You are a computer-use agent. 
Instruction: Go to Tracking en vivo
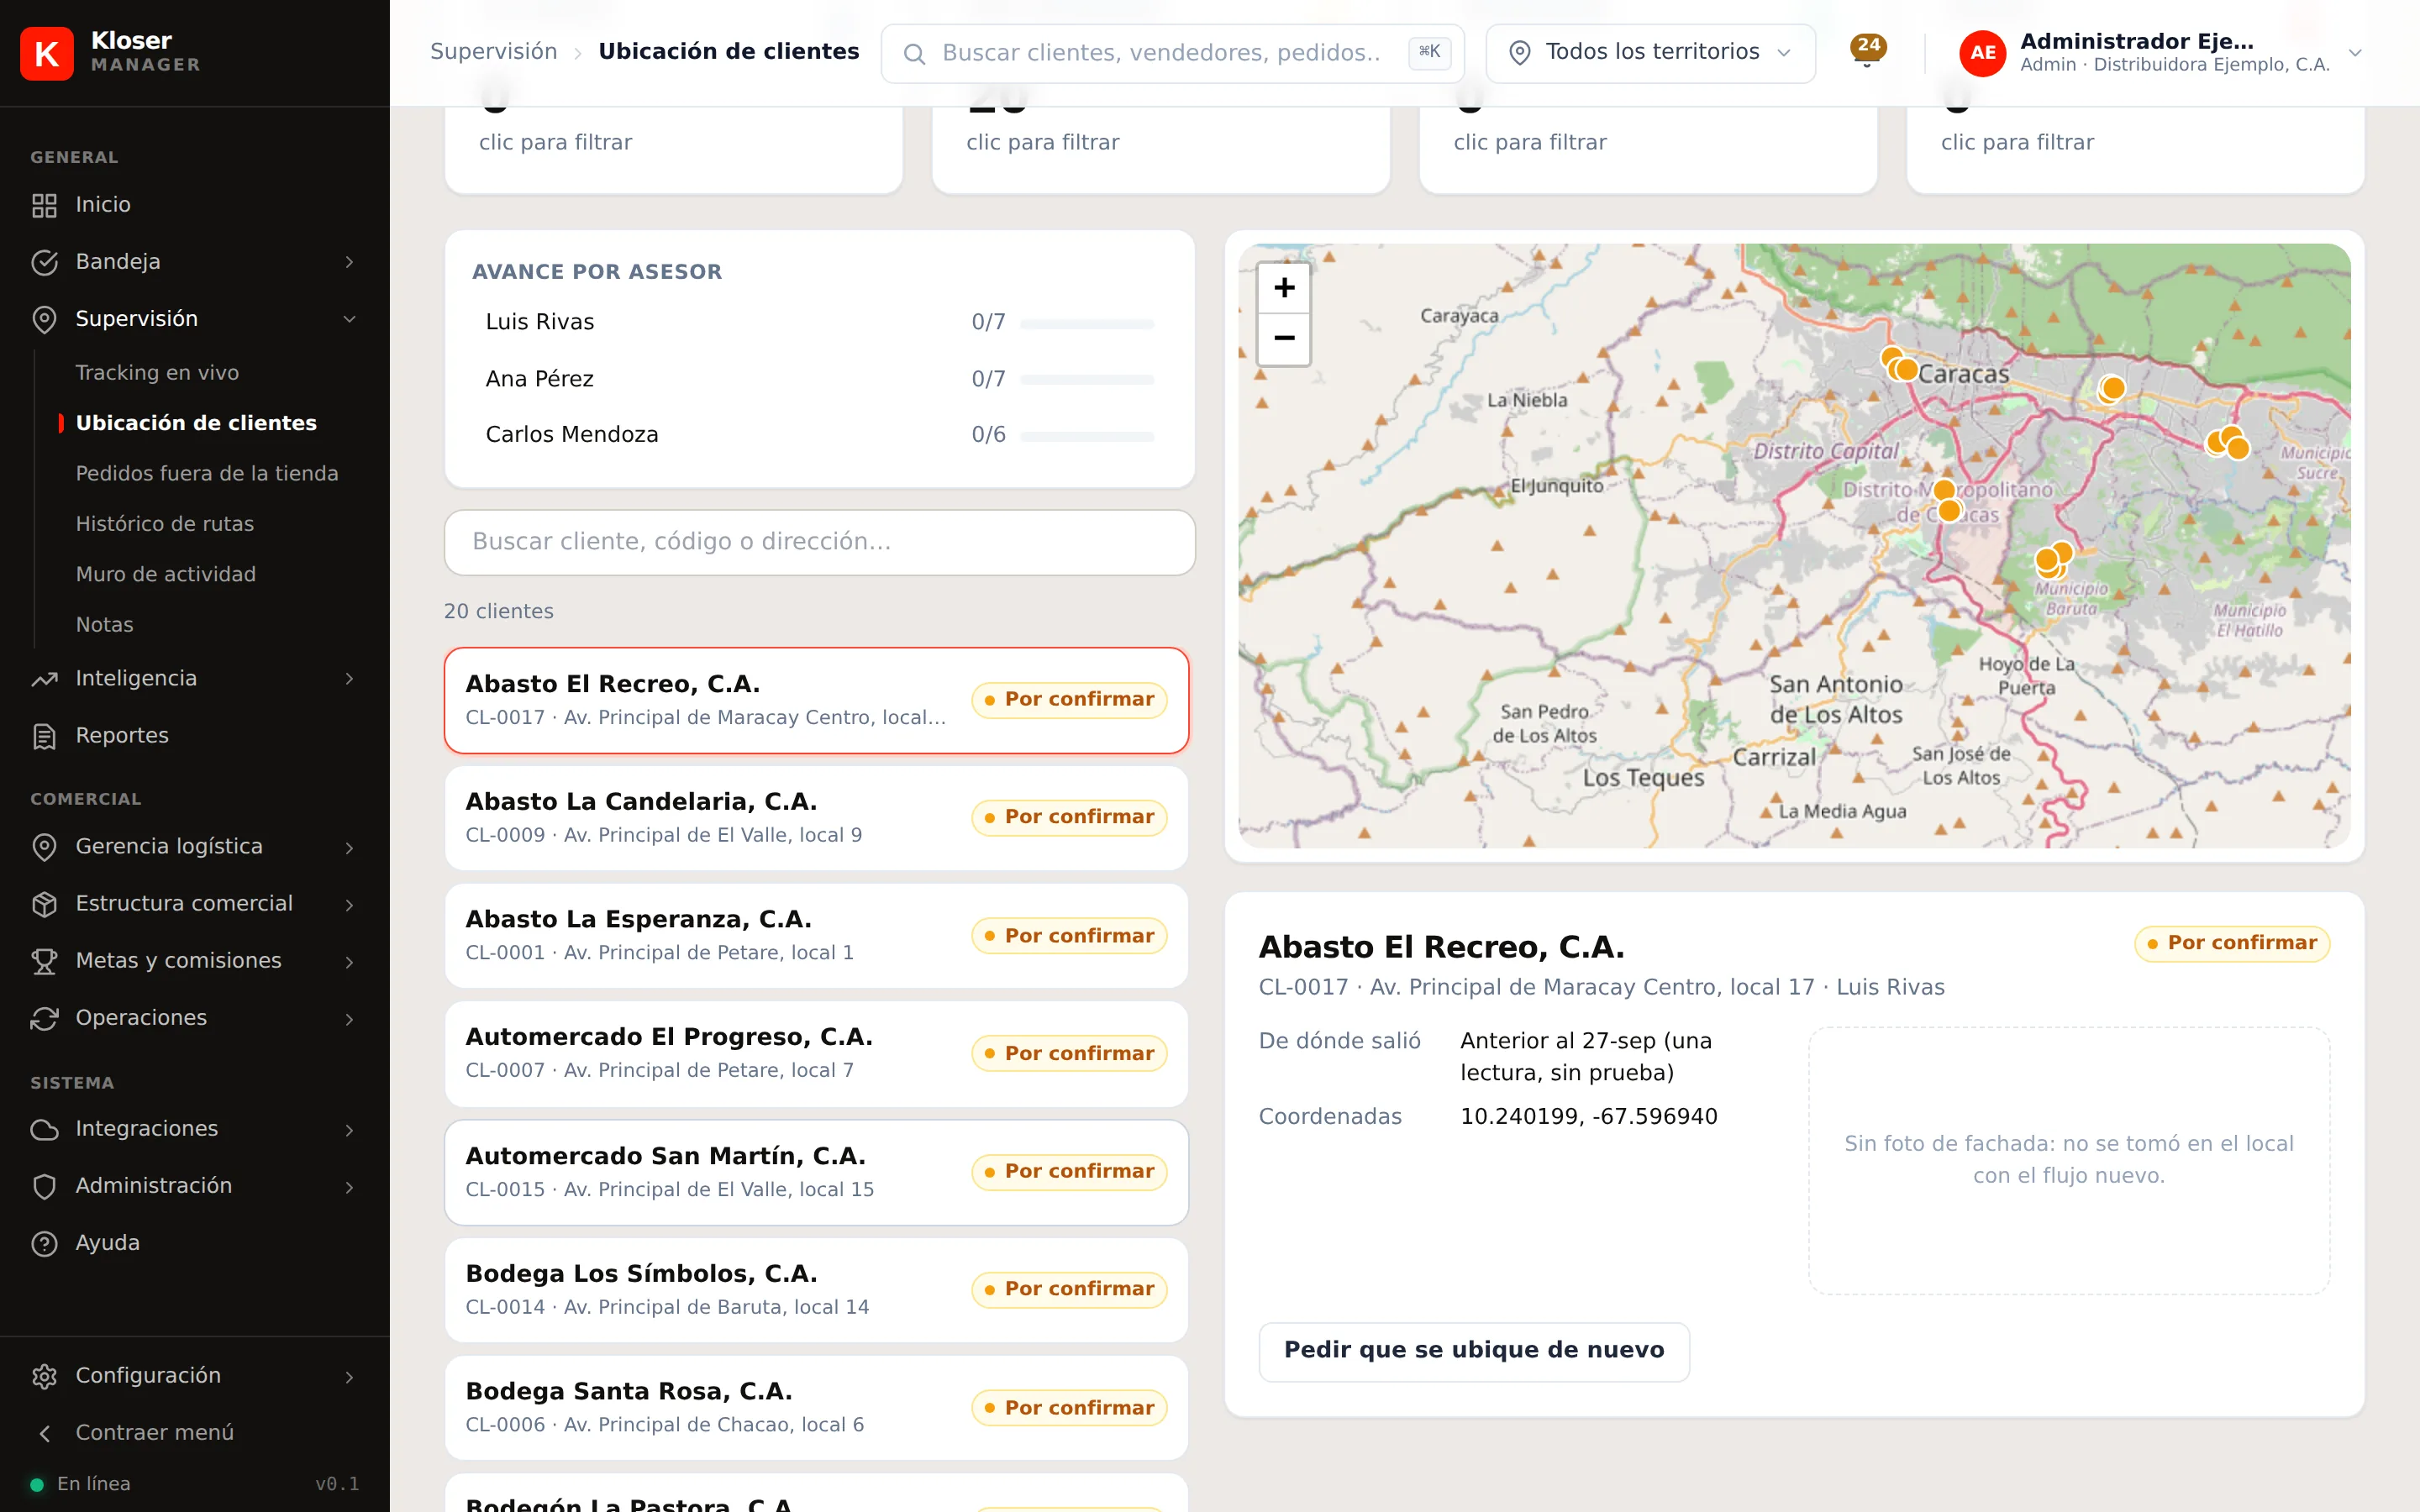pyautogui.click(x=157, y=373)
